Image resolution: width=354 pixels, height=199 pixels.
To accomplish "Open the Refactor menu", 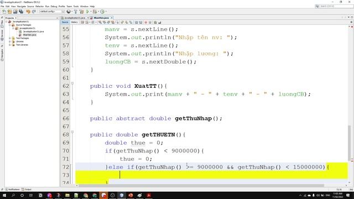I will pyautogui.click(x=39, y=6).
